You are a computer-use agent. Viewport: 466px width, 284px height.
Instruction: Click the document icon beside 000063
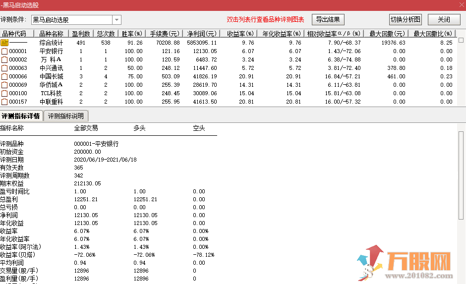pos(4,68)
